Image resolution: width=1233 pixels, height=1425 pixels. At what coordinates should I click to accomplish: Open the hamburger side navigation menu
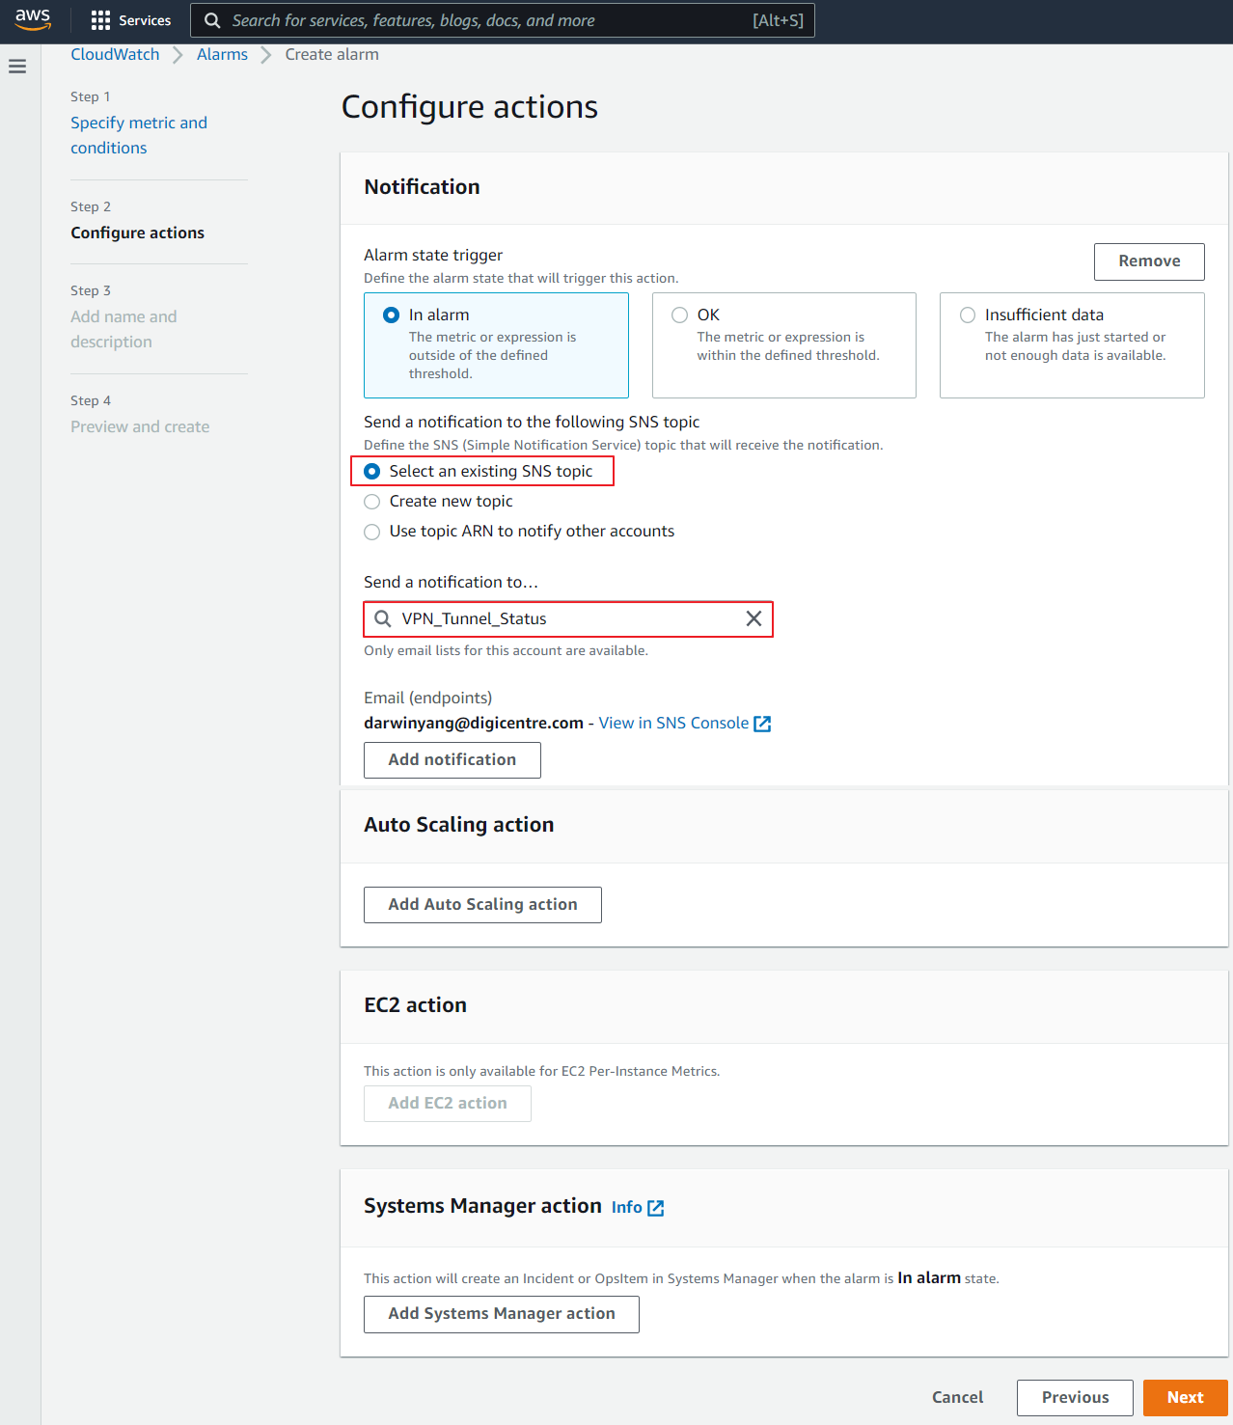tap(17, 67)
